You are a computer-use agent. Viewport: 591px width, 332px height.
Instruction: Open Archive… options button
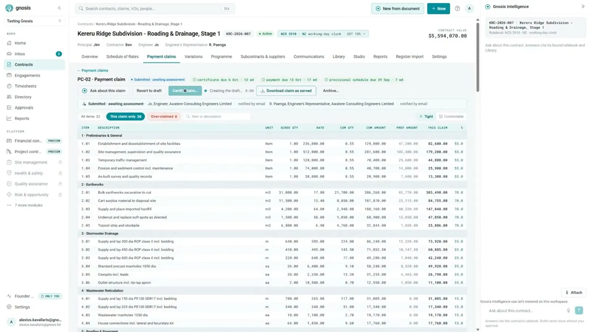[x=331, y=91]
